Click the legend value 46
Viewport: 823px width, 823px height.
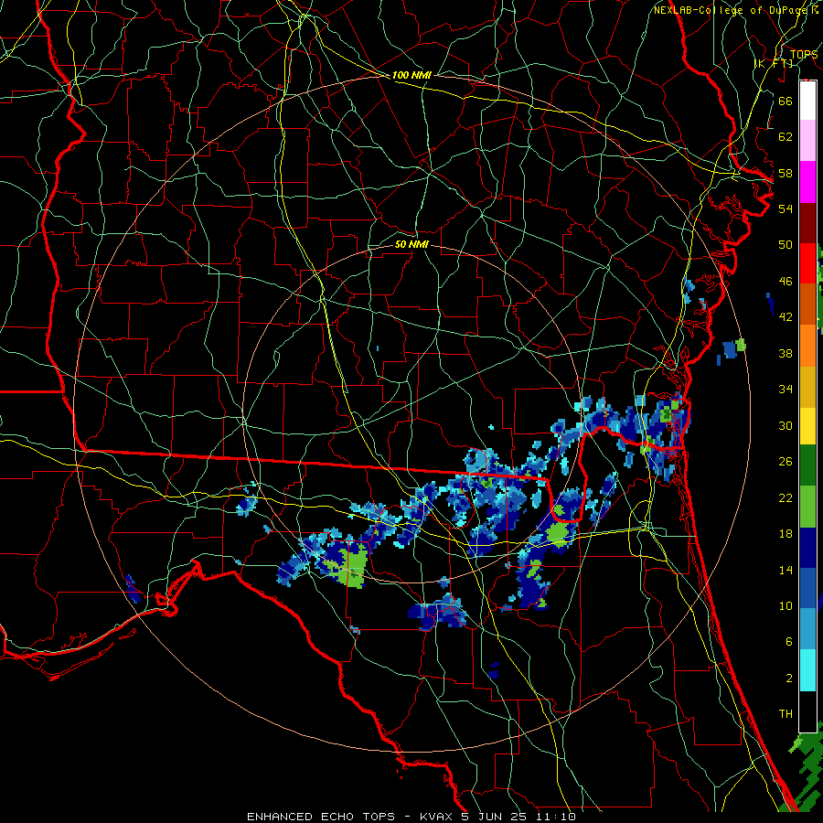786,281
